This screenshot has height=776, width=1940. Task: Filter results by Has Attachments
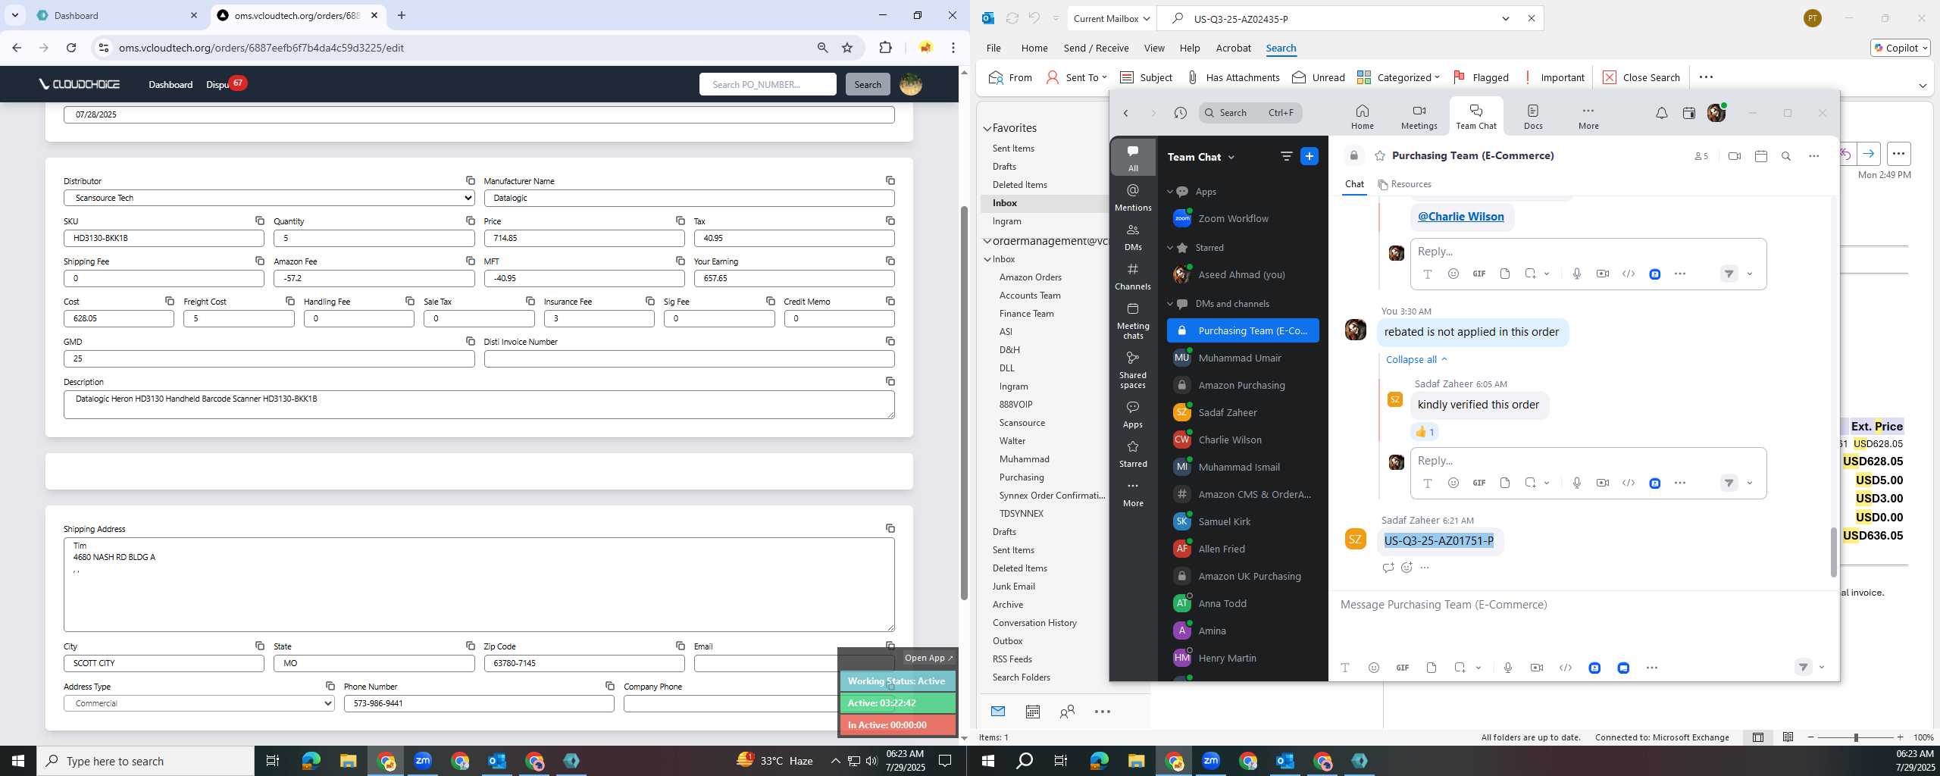click(1233, 77)
